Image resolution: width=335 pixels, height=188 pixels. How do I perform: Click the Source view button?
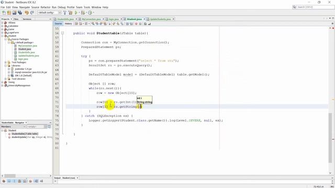point(58,23)
